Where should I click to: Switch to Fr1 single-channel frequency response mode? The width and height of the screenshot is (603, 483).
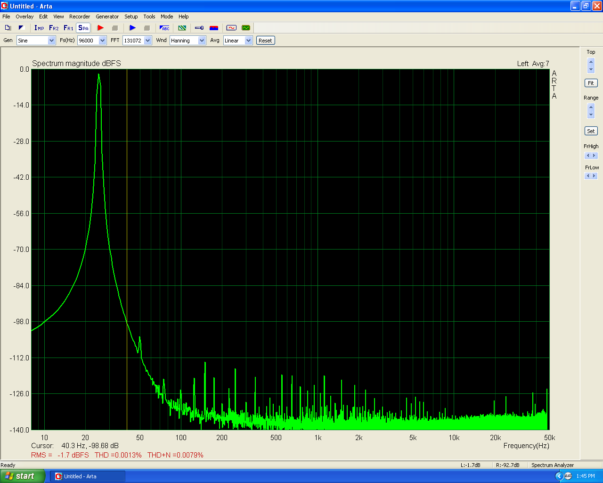pyautogui.click(x=68, y=28)
